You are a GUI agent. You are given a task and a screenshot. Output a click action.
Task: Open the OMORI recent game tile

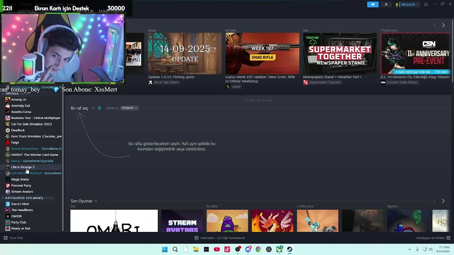click(114, 221)
